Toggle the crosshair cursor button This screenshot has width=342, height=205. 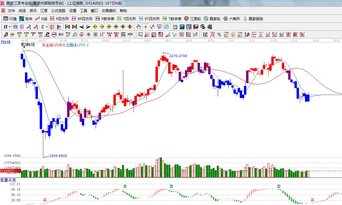pos(146,27)
